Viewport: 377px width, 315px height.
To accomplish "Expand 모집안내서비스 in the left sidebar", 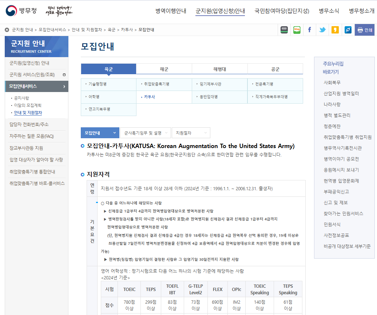I will click(36, 86).
